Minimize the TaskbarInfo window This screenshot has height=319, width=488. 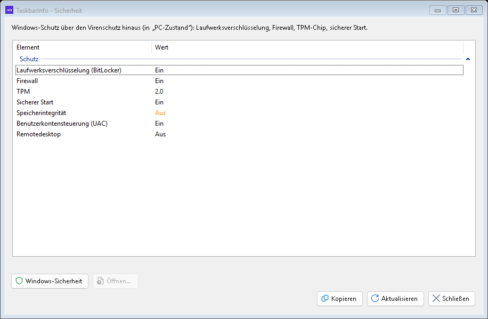pos(437,10)
